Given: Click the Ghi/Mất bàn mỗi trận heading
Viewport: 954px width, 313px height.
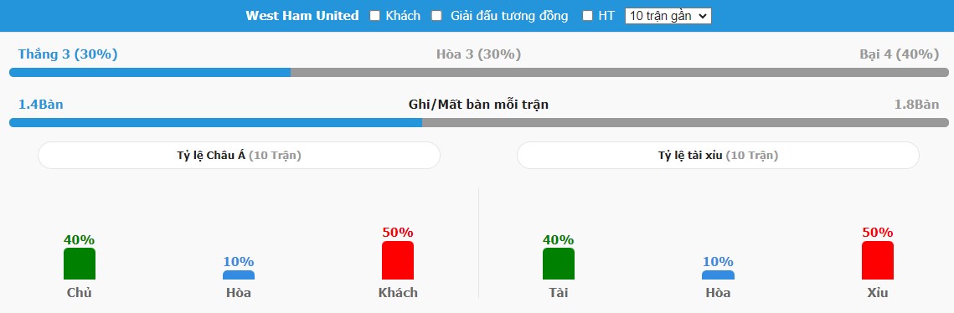Looking at the screenshot, I should tap(478, 105).
